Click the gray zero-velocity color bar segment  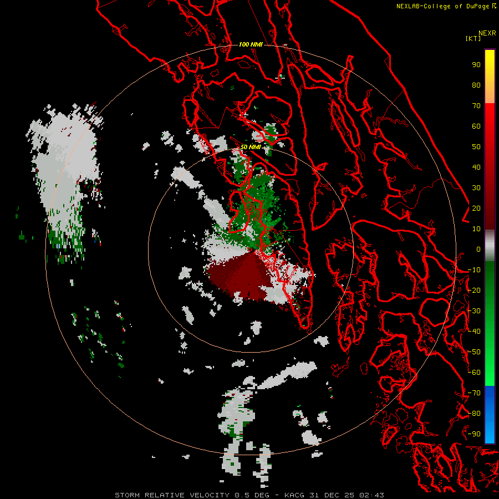tap(490, 246)
